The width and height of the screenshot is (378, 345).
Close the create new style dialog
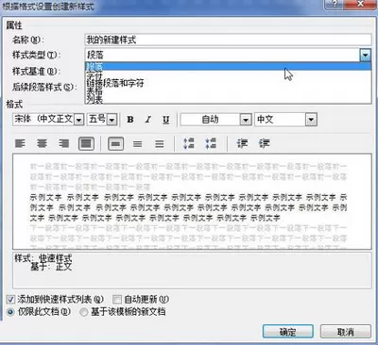360,4
